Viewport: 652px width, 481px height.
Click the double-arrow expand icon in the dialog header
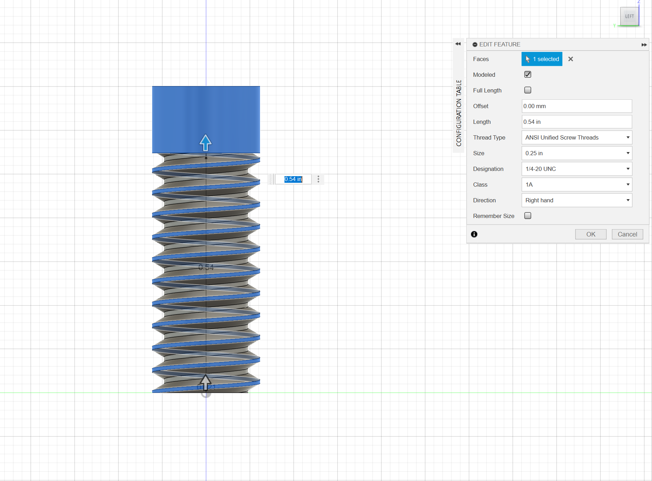(x=644, y=45)
